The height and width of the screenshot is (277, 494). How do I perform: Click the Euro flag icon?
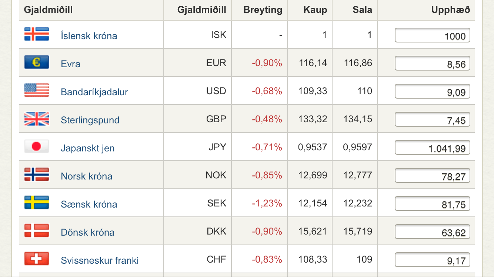pos(37,62)
